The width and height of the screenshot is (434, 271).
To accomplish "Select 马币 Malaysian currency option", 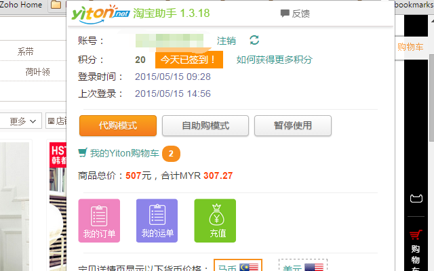I will point(238,266).
